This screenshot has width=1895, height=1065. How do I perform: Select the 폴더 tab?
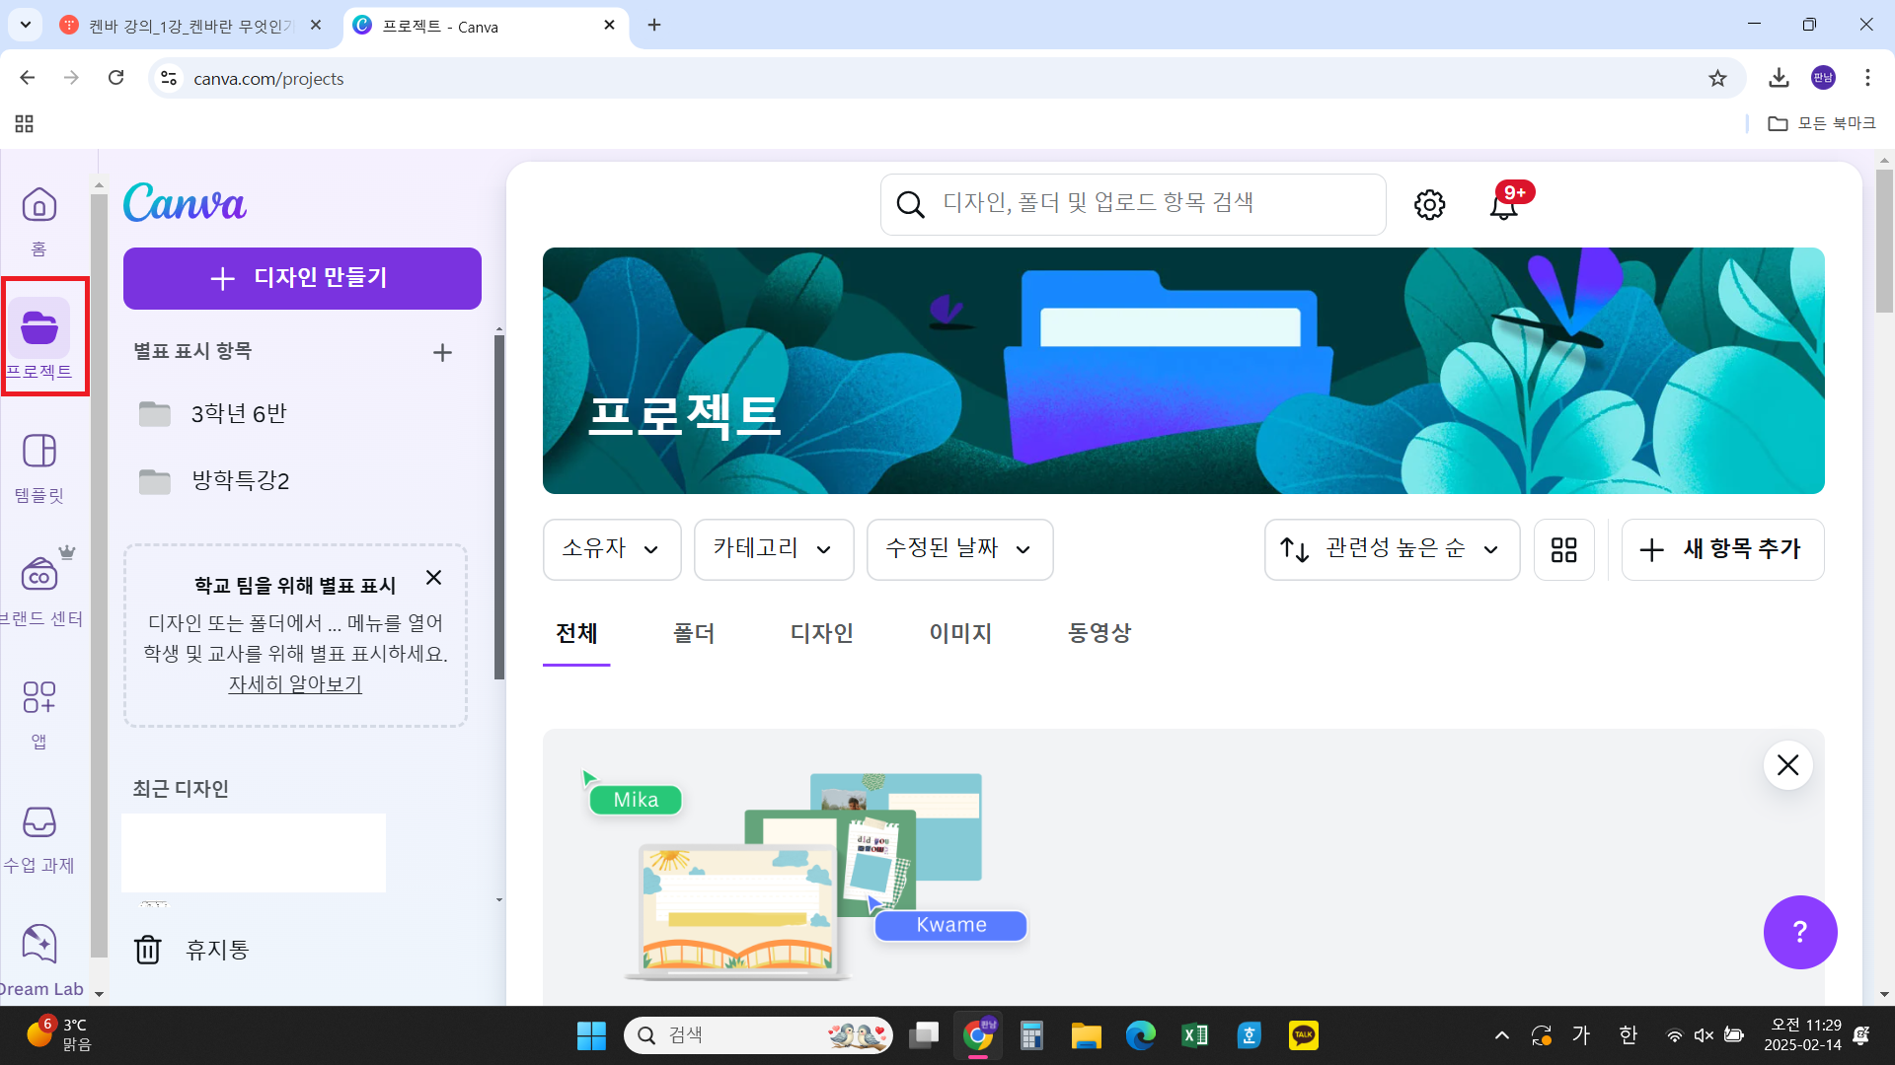(x=694, y=634)
